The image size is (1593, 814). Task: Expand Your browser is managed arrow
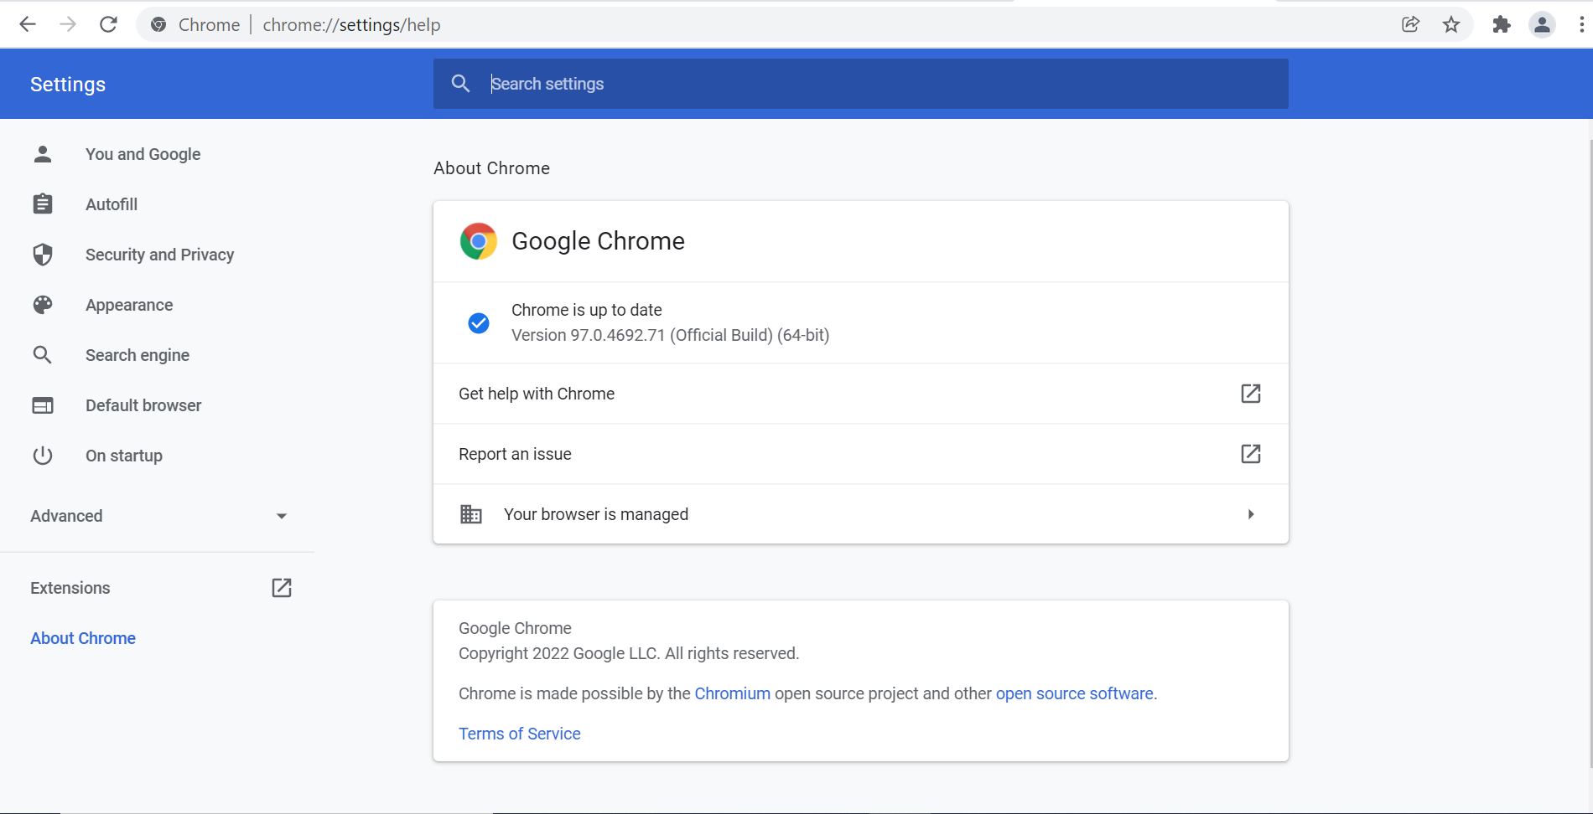1250,514
